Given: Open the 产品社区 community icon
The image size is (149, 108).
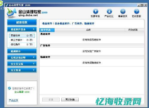Looking at the screenshot, I should (109, 11).
